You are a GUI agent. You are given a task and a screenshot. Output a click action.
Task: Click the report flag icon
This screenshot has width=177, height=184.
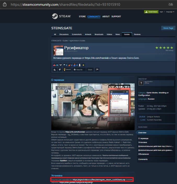97,70
